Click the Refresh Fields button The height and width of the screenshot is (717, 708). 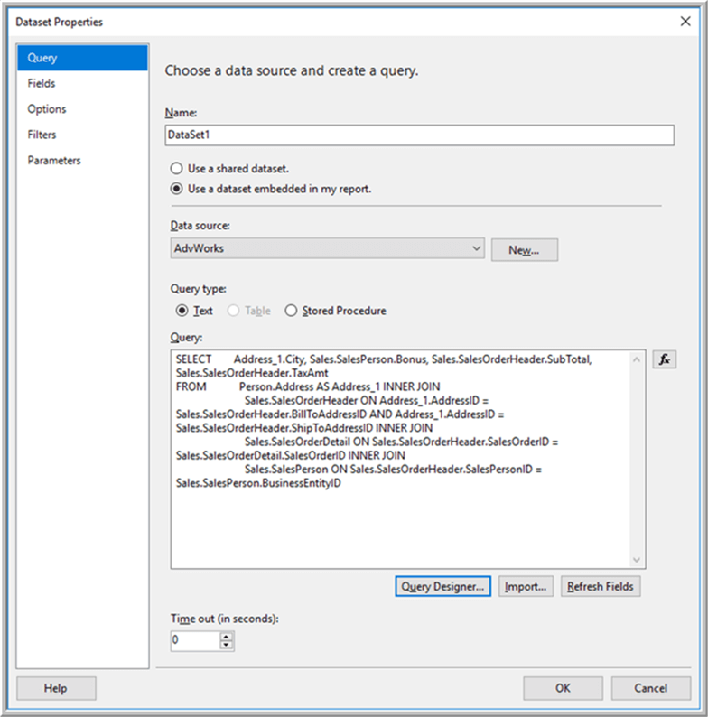pos(600,586)
